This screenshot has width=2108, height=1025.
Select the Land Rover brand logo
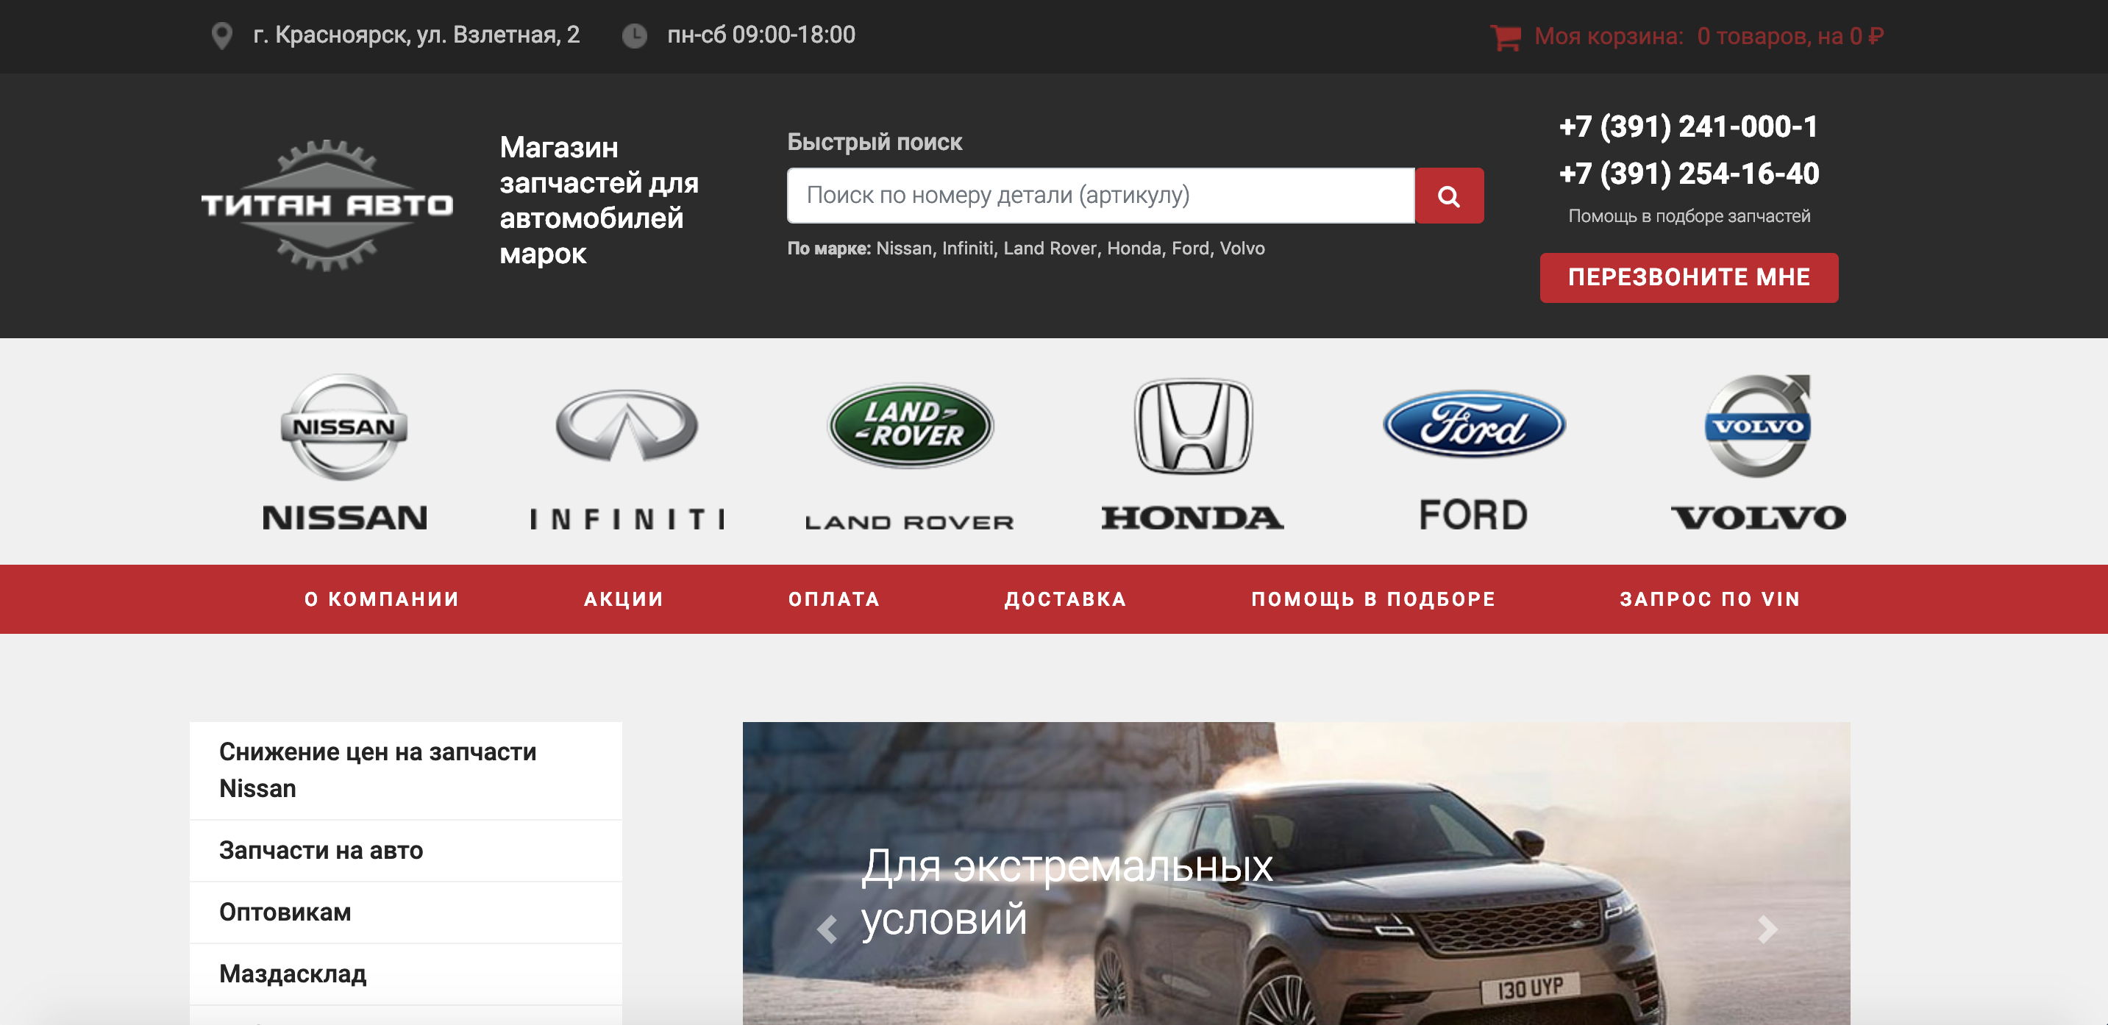(x=909, y=455)
